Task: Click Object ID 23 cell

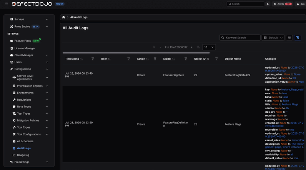Action: [x=196, y=124]
